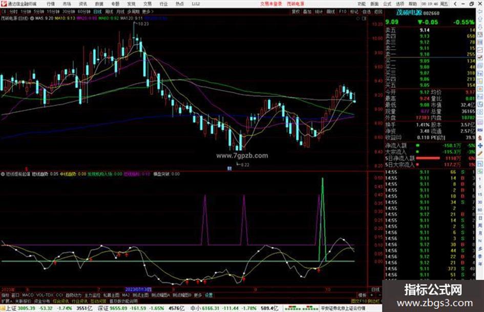Viewport: 484px width, 312px height.
Task: Open the 发现 menu
Action: [131, 4]
